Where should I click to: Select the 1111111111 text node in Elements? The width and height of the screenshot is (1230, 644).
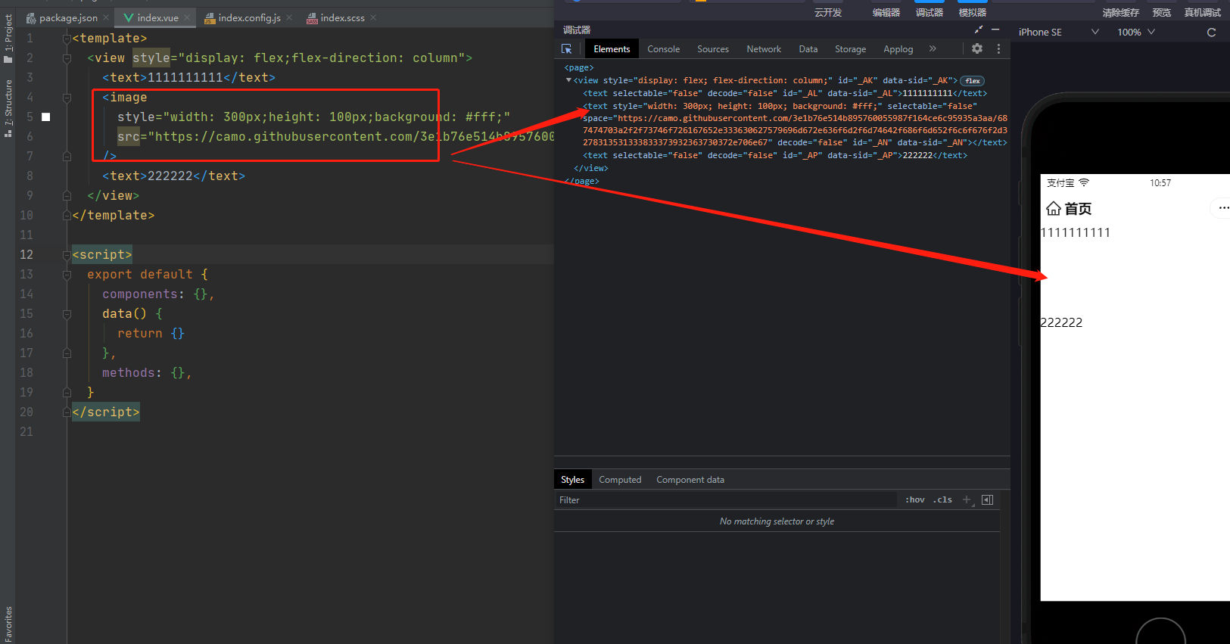785,93
